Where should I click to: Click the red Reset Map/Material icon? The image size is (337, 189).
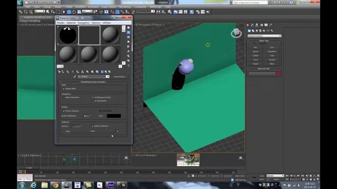tap(73, 72)
